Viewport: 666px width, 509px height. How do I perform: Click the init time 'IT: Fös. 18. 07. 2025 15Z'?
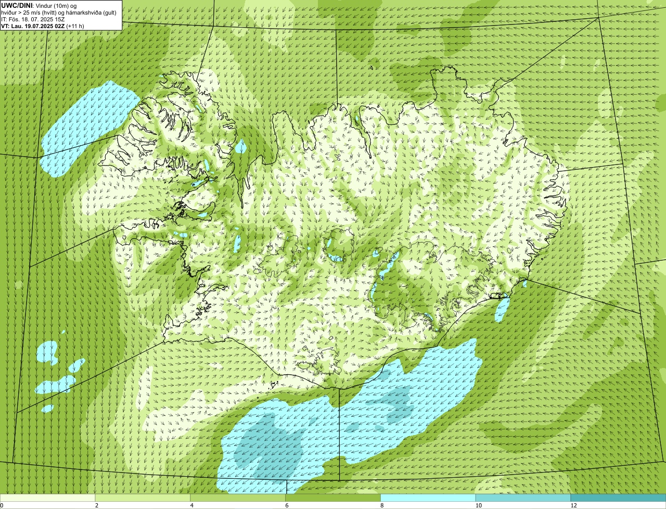[x=33, y=19]
